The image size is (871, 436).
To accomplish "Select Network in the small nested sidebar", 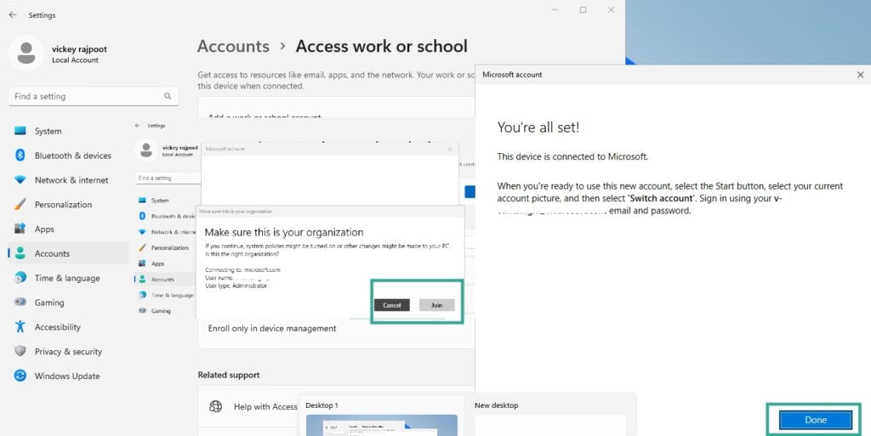I will pos(166,232).
